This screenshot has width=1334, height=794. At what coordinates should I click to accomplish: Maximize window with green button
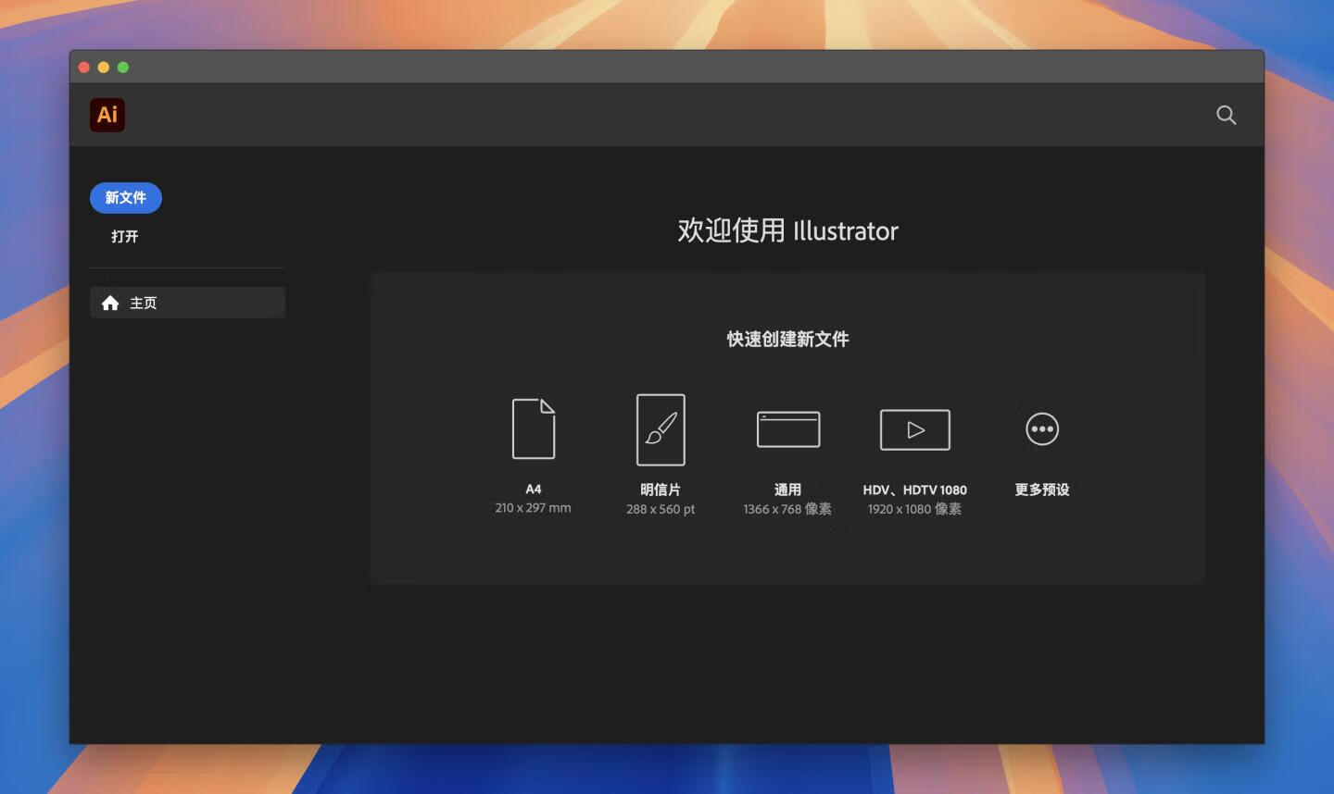click(x=123, y=68)
